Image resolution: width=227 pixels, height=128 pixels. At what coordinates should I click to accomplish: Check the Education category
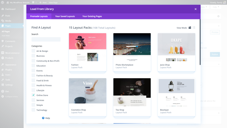point(33,66)
